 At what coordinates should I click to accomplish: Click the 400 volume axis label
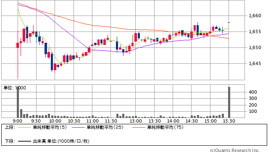tap(253, 92)
